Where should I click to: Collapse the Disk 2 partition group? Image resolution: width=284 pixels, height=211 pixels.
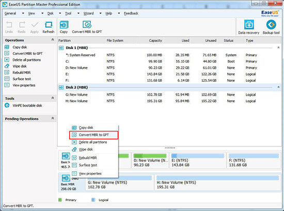tap(278, 87)
